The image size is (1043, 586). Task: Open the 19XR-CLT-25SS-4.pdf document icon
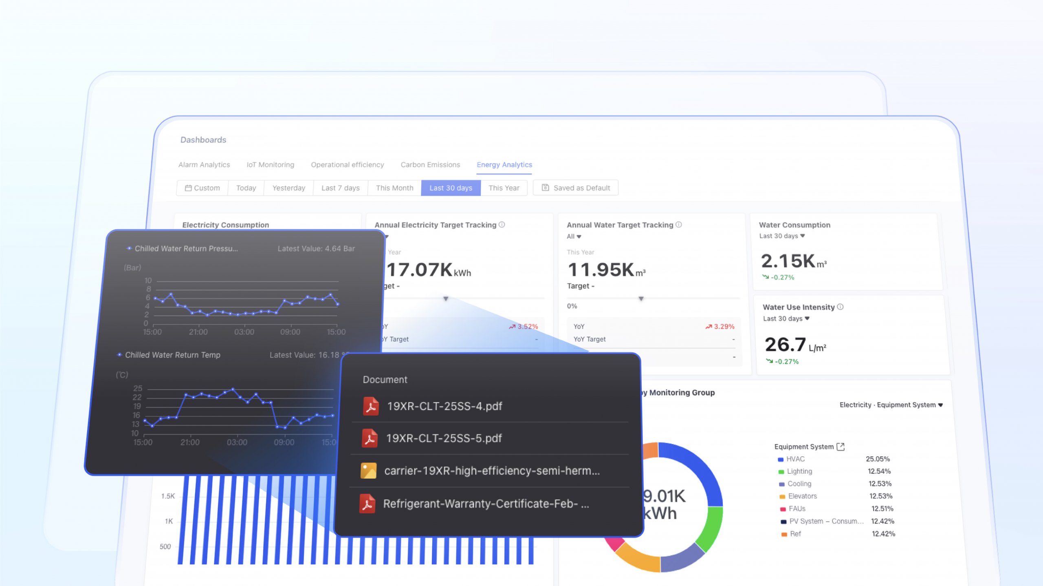pos(371,406)
